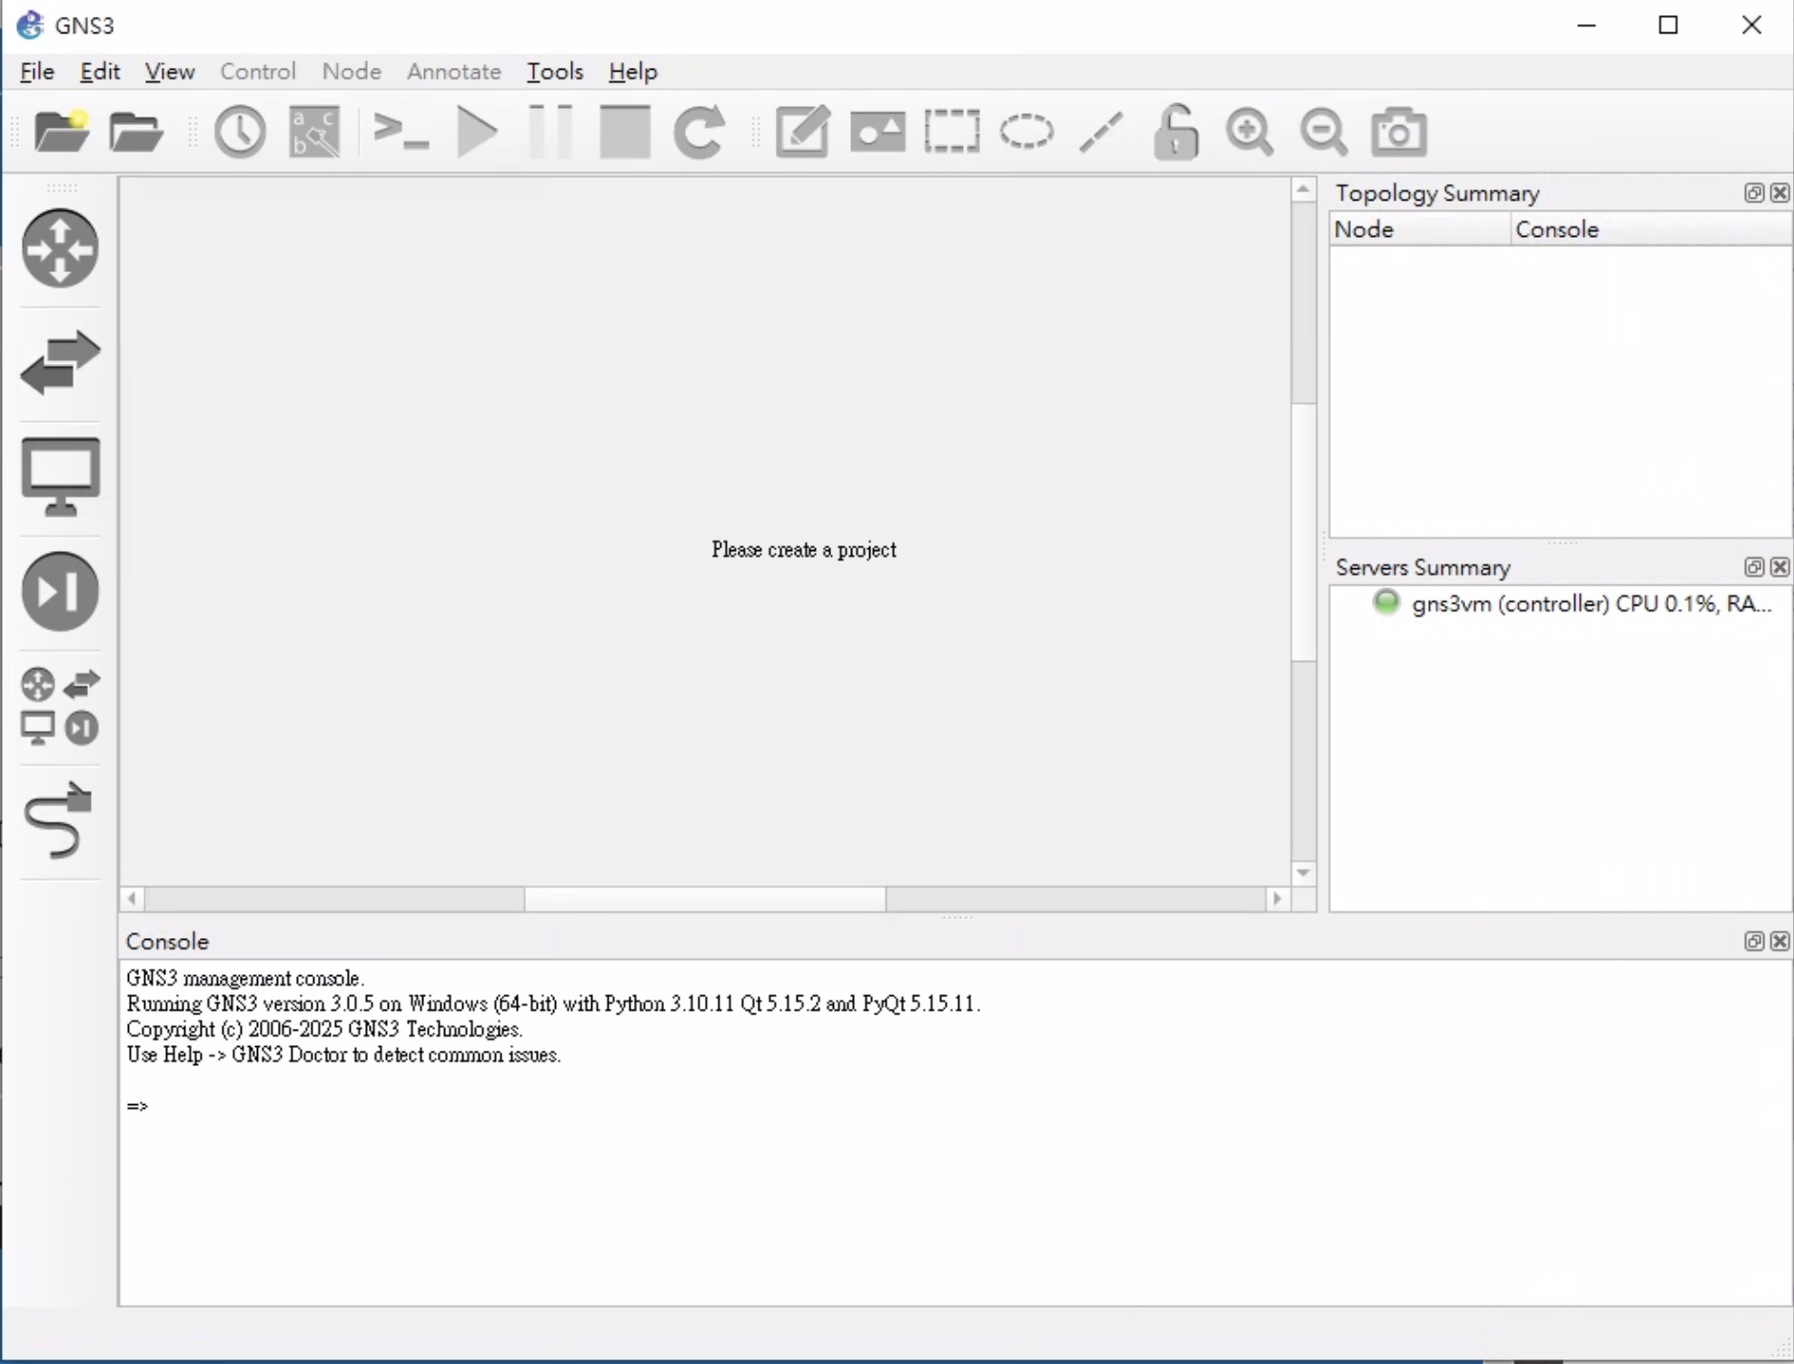
Task: Click the workspace horizontal scrollbar thumb
Action: tap(705, 899)
